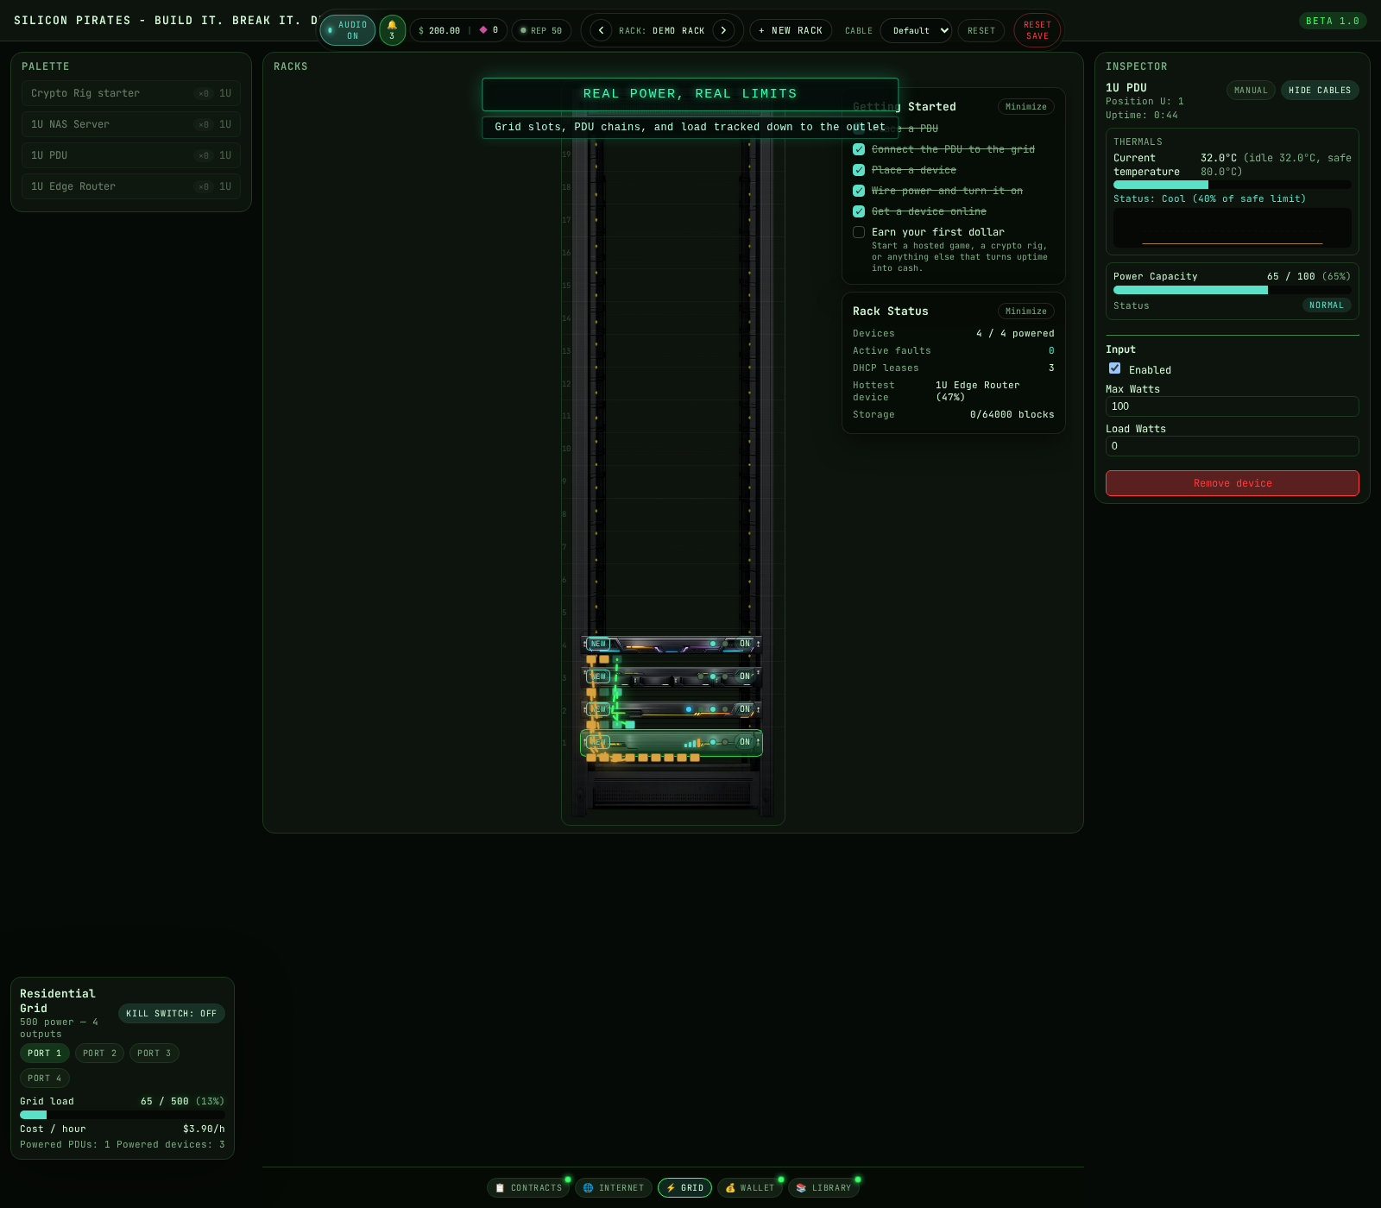Switch off the ON toggle of the slot 3 device
This screenshot has width=1381, height=1208.
(745, 676)
